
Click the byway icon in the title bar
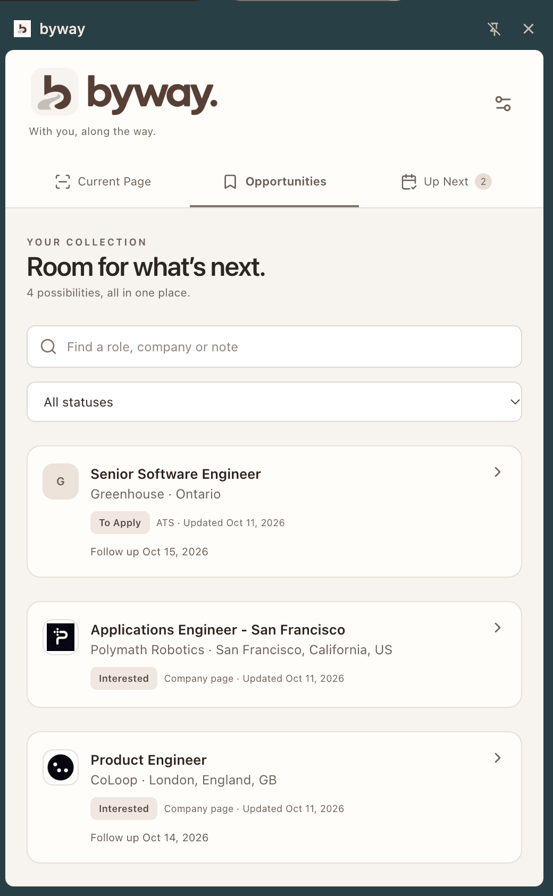22,29
